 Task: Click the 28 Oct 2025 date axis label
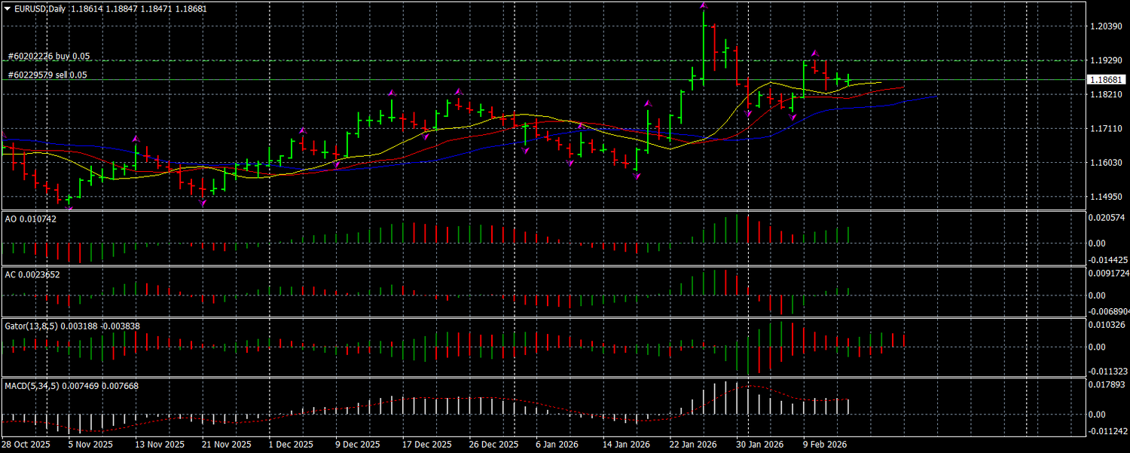[26, 444]
